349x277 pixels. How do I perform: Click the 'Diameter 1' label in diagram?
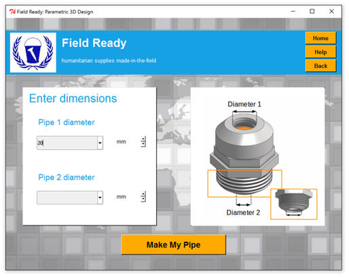click(244, 104)
